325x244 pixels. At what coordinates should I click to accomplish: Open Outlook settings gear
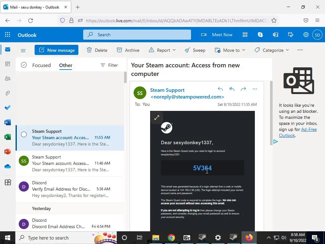[306, 35]
